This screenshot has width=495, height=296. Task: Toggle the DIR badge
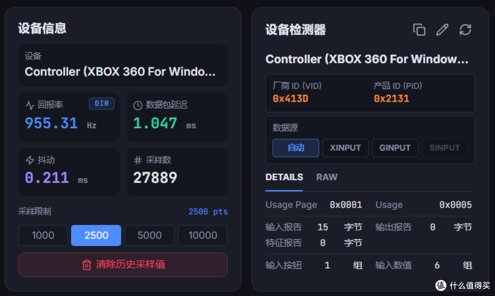click(102, 104)
